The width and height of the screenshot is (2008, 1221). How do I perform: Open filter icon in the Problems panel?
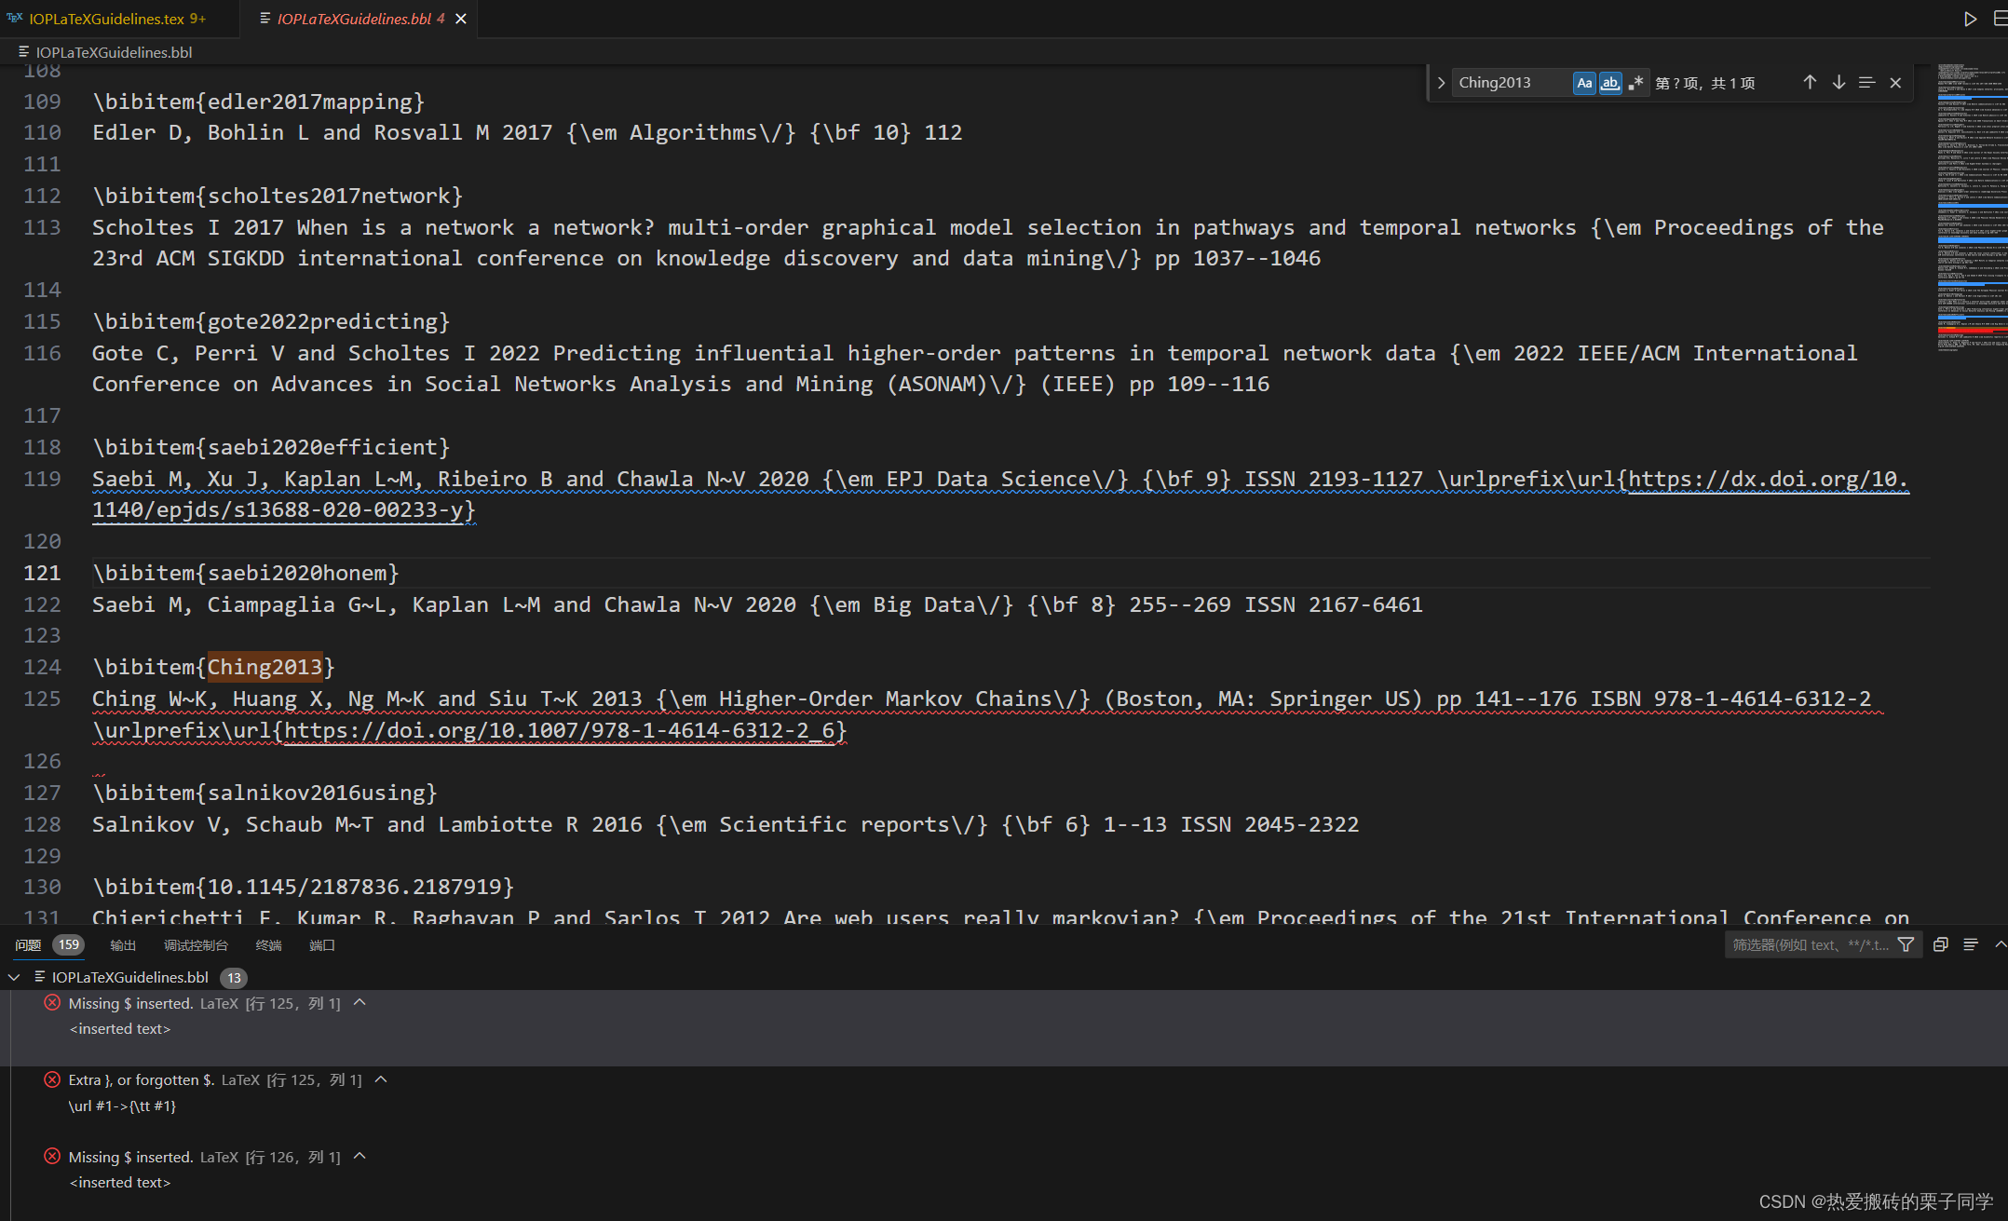tap(1906, 943)
